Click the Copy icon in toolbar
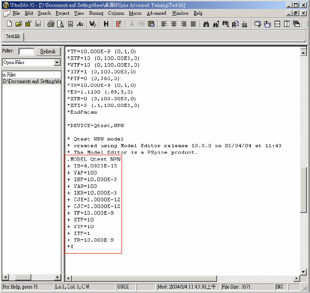 [x=141, y=24]
